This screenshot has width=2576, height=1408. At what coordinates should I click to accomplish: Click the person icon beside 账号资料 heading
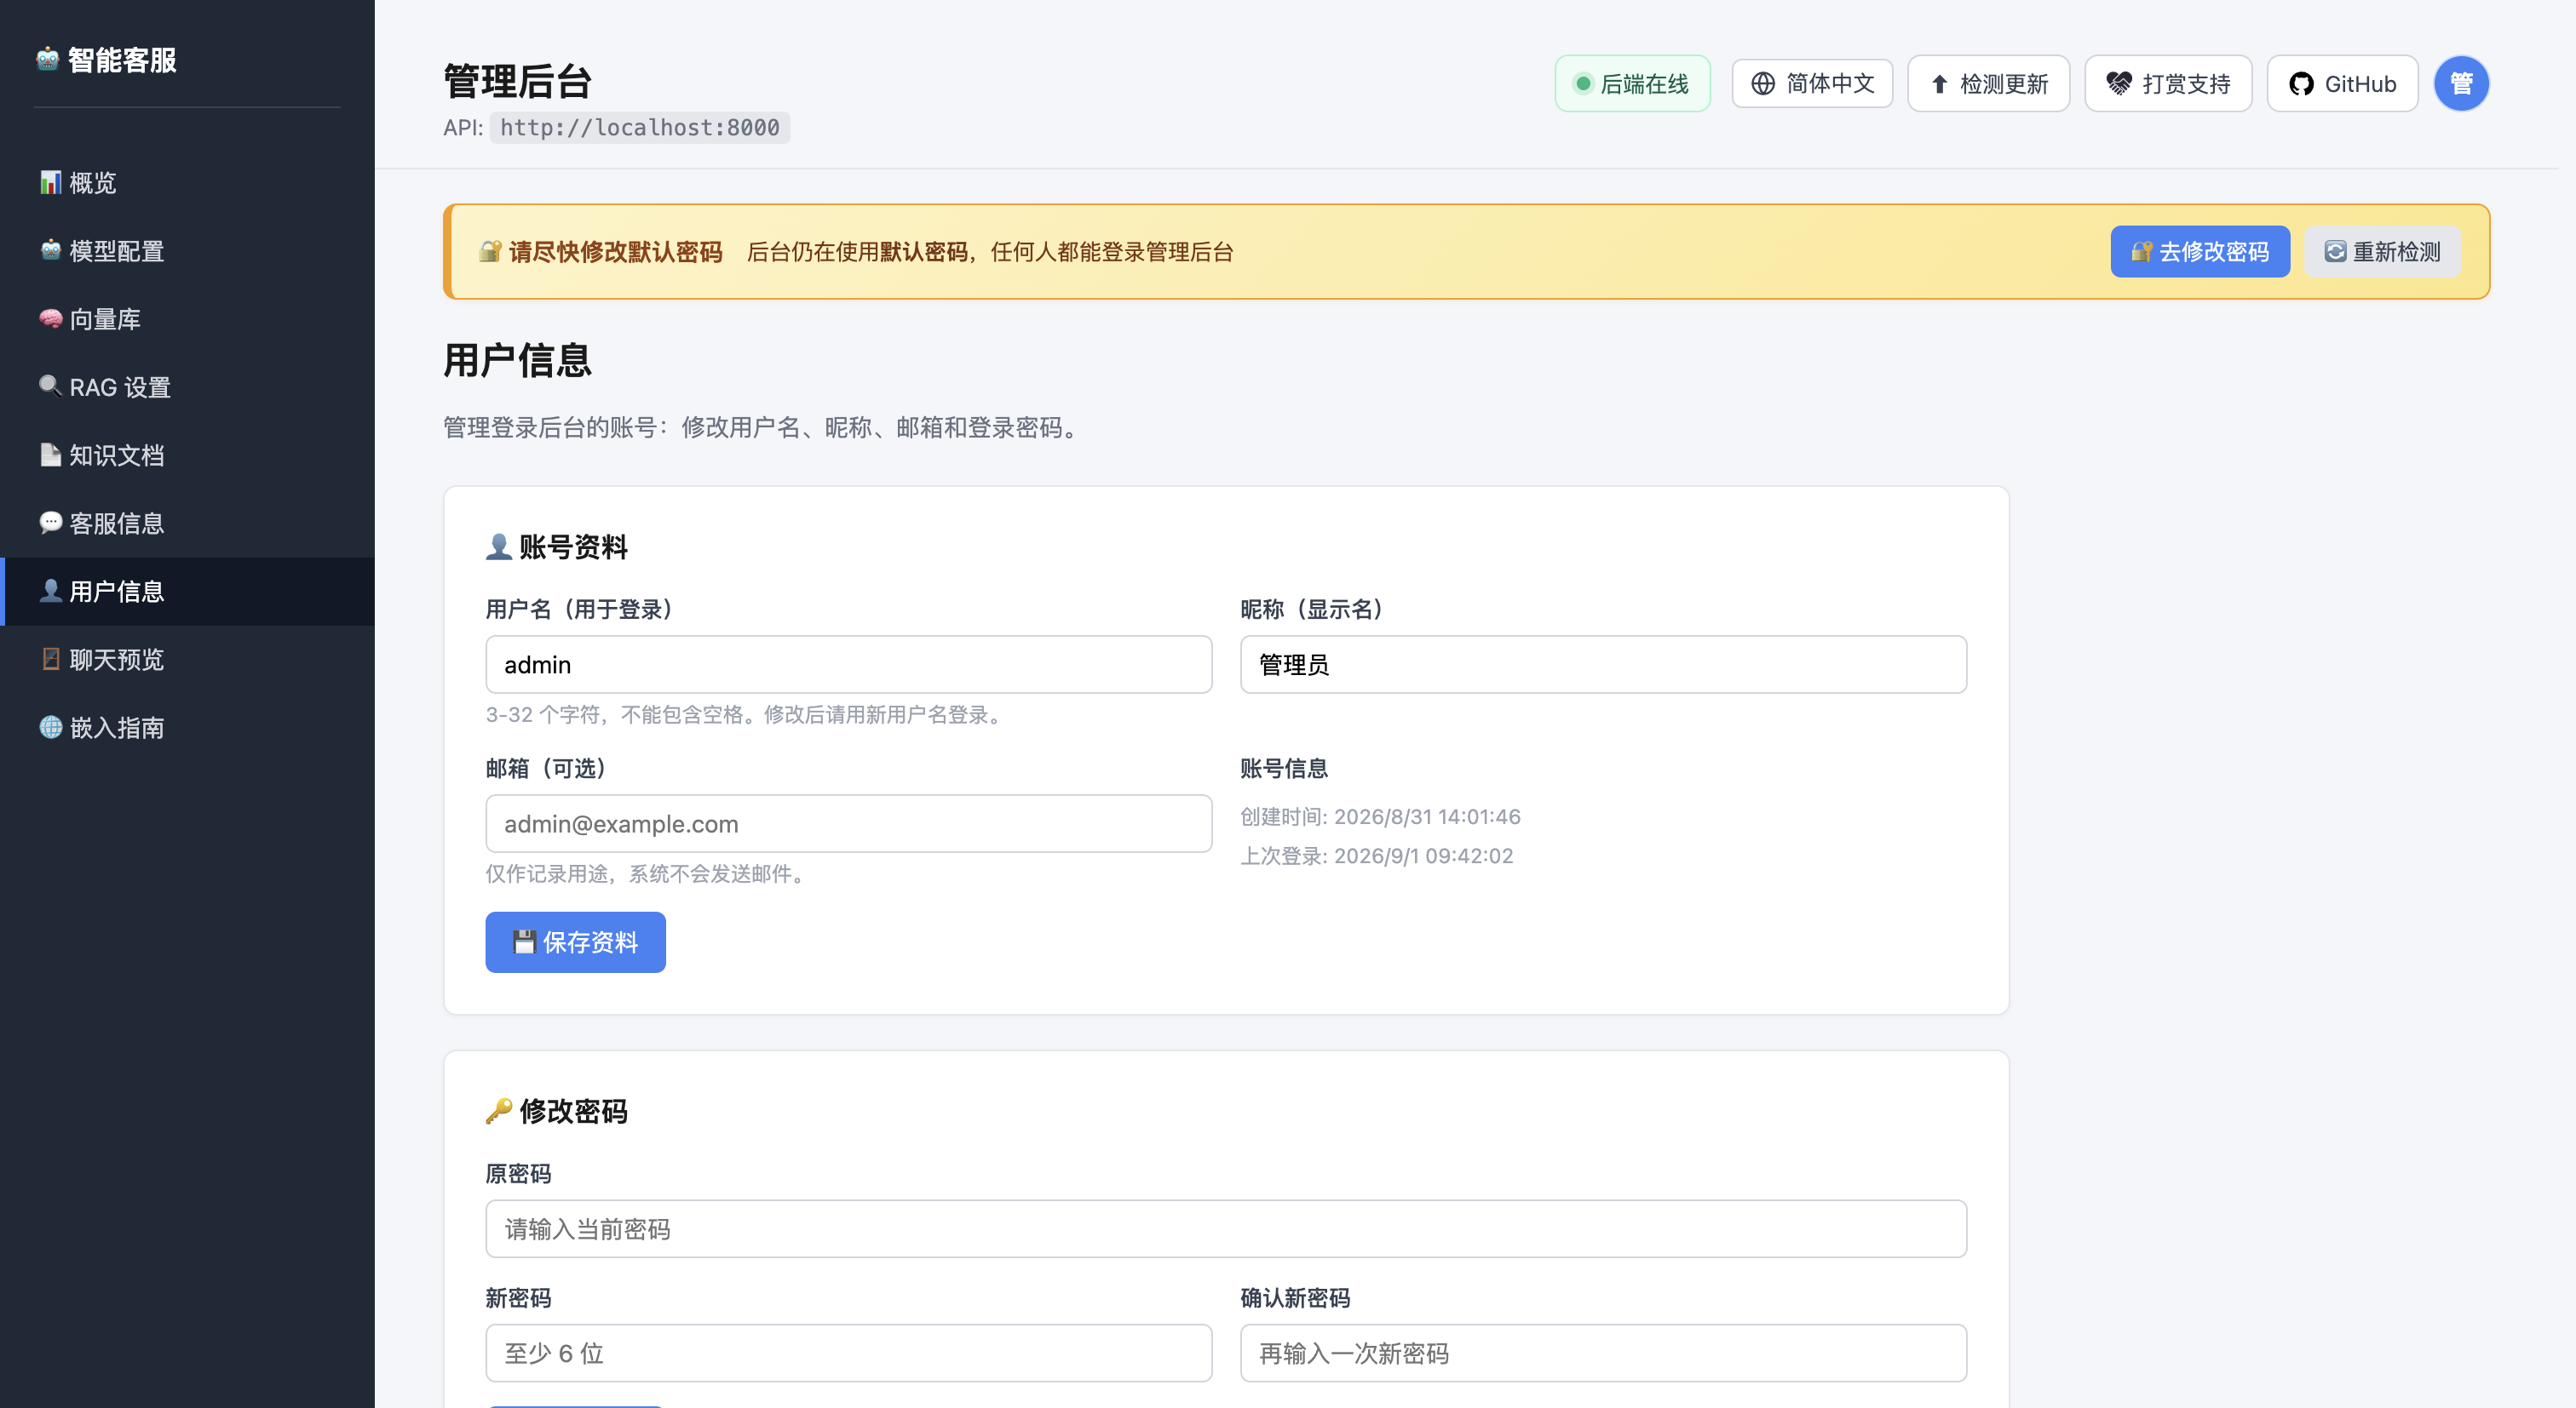click(x=499, y=547)
